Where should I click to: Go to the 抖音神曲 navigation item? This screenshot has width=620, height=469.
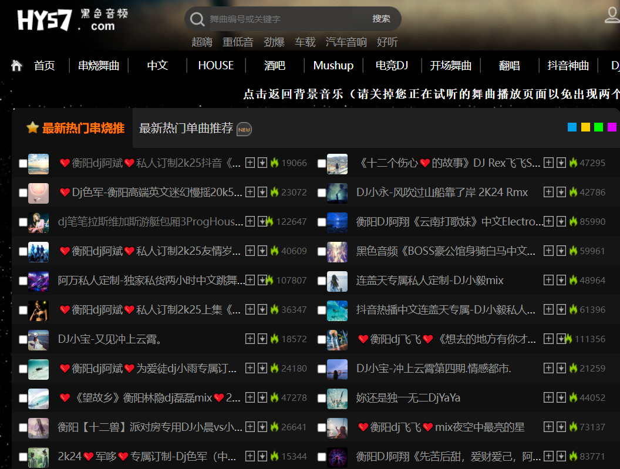pos(568,65)
